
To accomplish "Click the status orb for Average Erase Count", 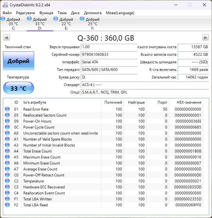I will click(x=7, y=169).
